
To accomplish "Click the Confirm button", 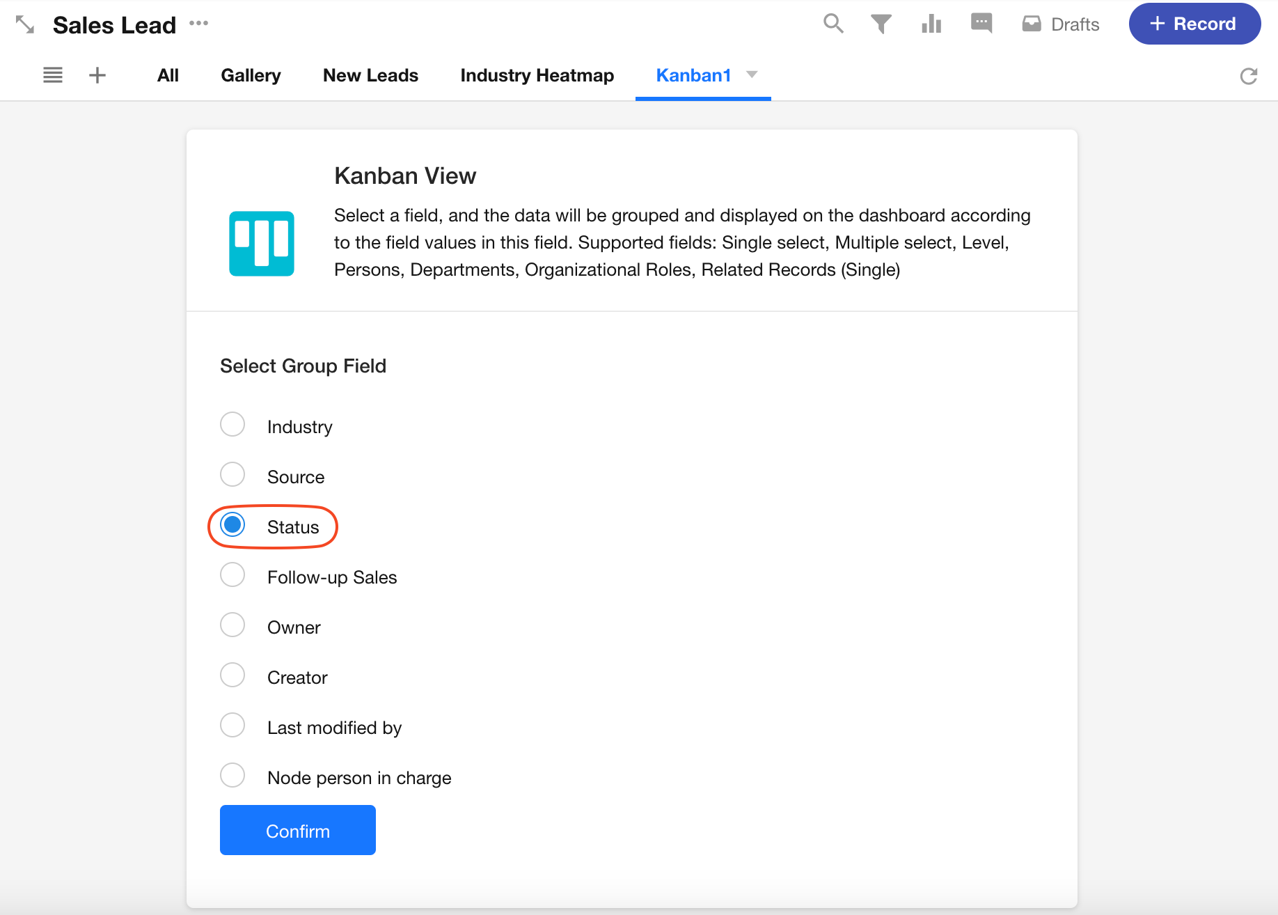I will pyautogui.click(x=297, y=830).
